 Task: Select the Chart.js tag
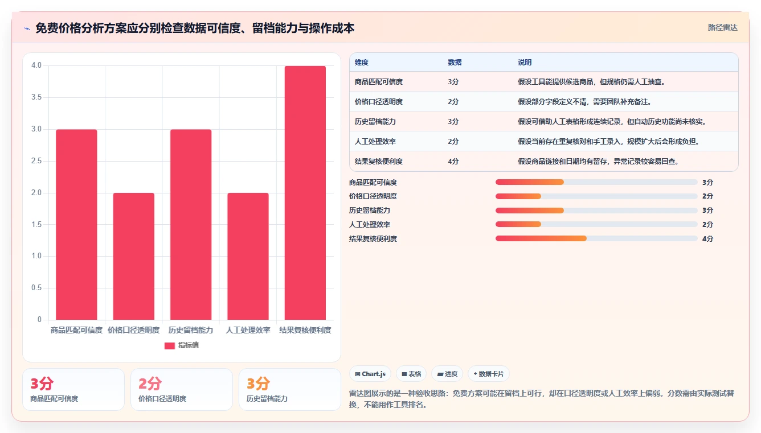[370, 374]
